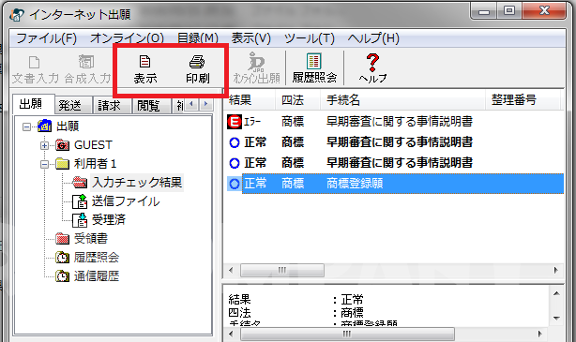
Task: Minimize the インターネット出願 window
Action: coord(483,11)
